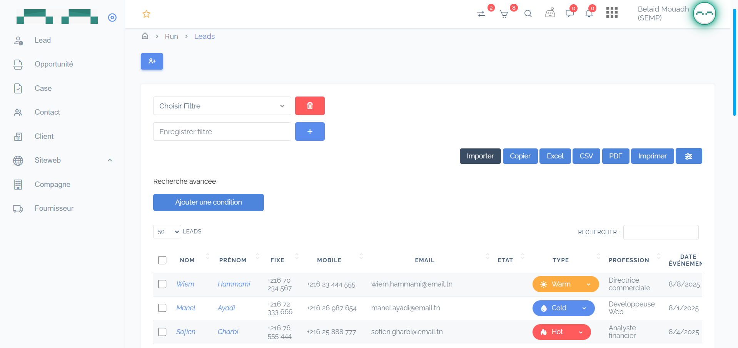738x348 pixels.
Task: Open the shopping cart icon
Action: click(504, 14)
